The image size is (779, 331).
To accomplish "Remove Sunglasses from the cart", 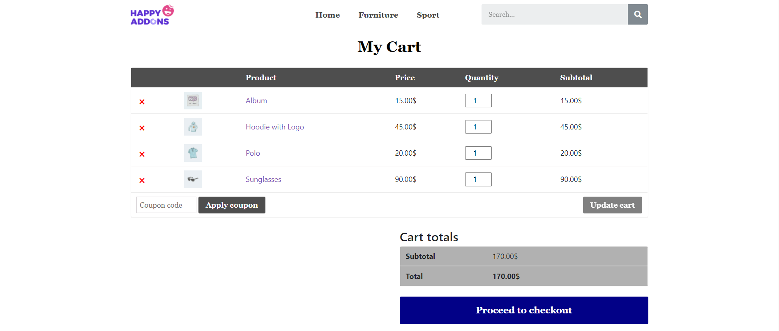I will [x=142, y=180].
